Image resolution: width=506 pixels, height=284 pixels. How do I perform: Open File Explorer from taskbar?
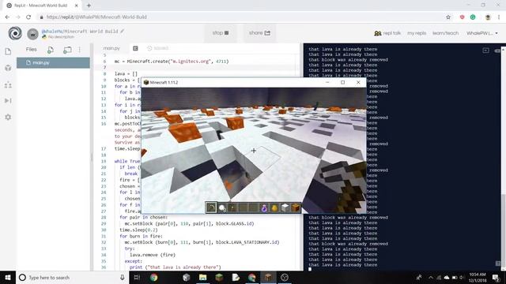202,278
